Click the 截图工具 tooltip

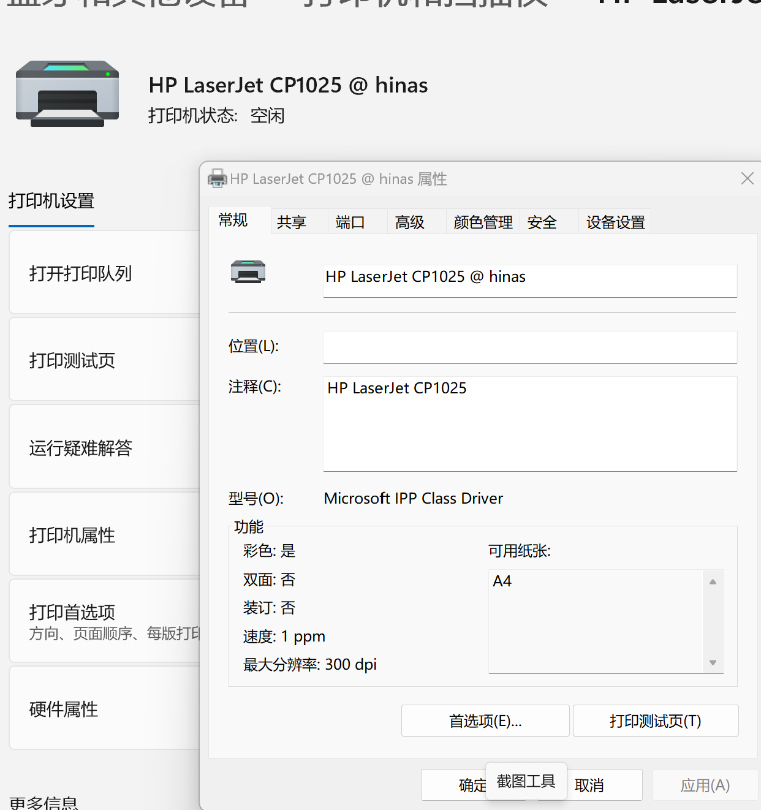(x=526, y=781)
